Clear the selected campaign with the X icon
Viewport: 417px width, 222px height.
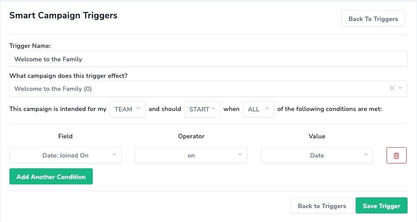[x=392, y=88]
